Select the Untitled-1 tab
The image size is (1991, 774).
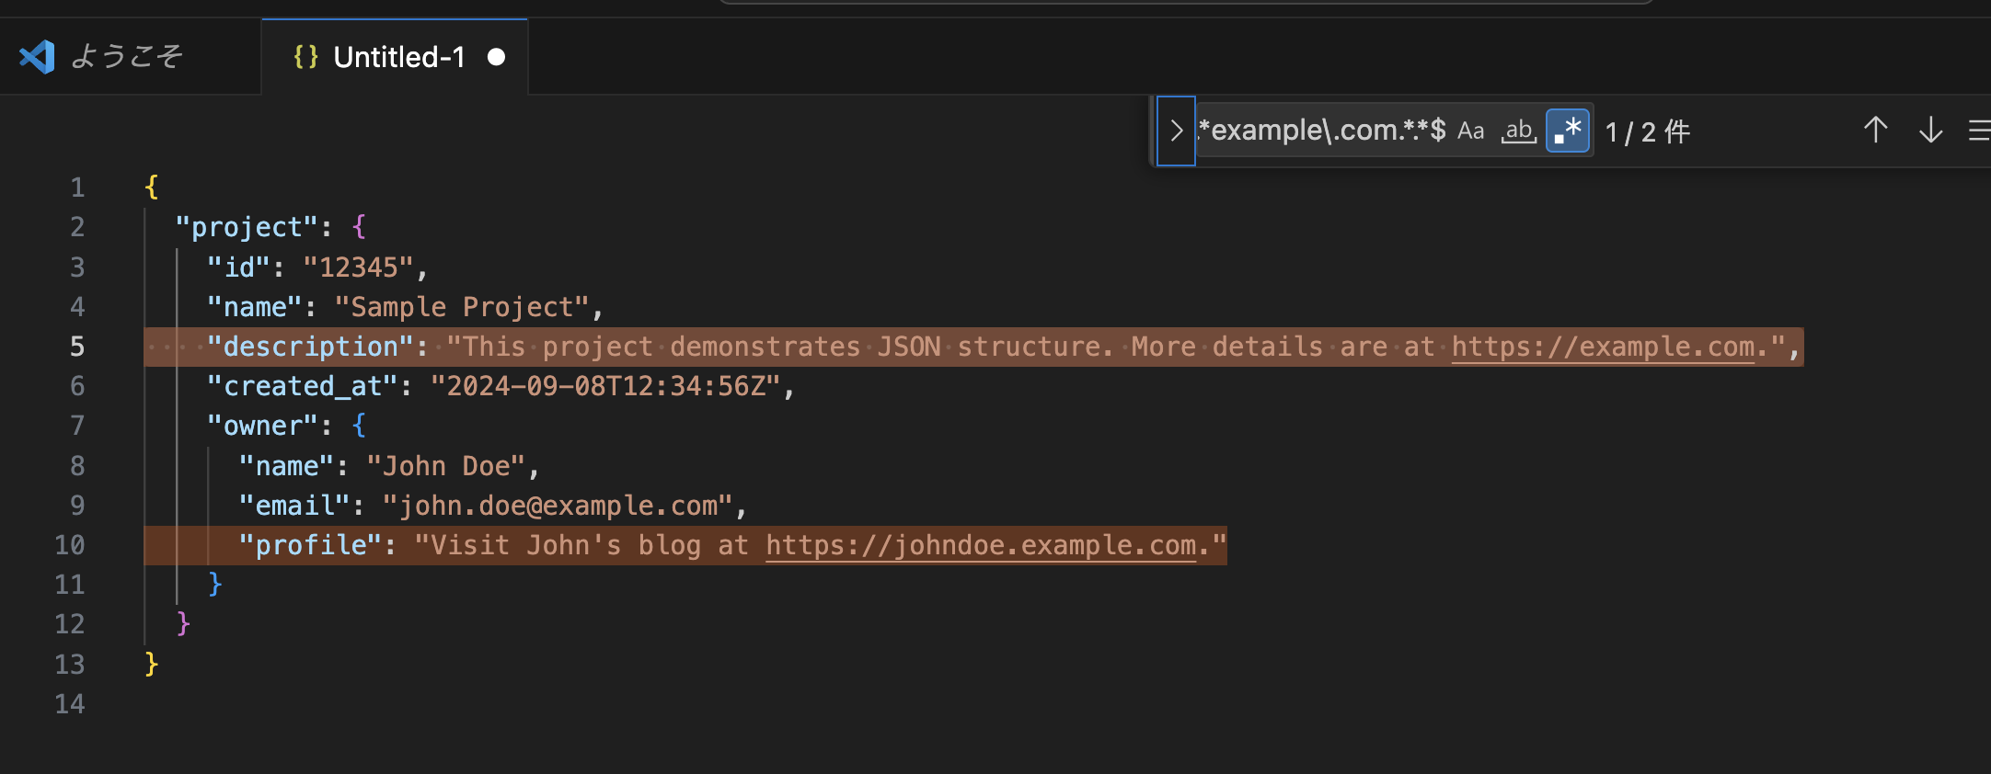pos(395,57)
